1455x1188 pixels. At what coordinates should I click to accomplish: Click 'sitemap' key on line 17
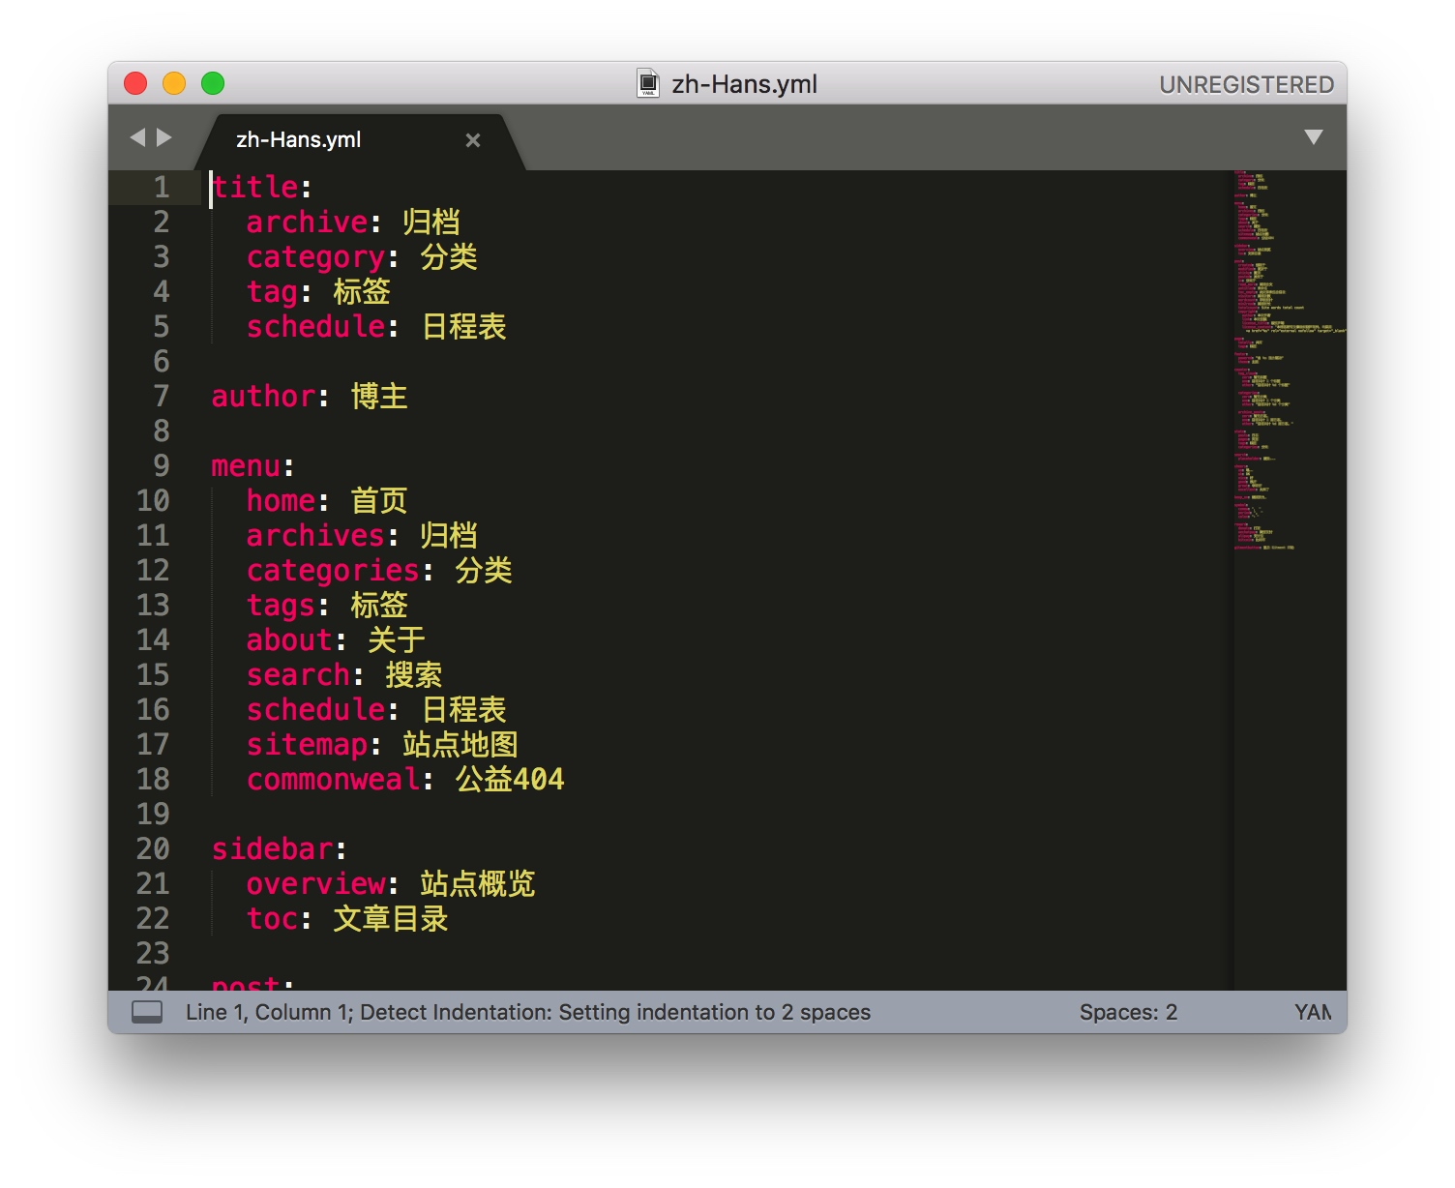[x=307, y=744]
